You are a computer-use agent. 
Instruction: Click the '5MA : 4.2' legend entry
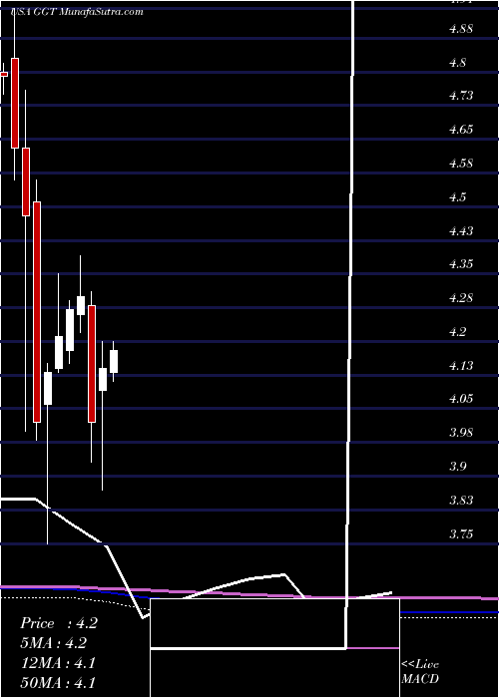pyautogui.click(x=53, y=643)
